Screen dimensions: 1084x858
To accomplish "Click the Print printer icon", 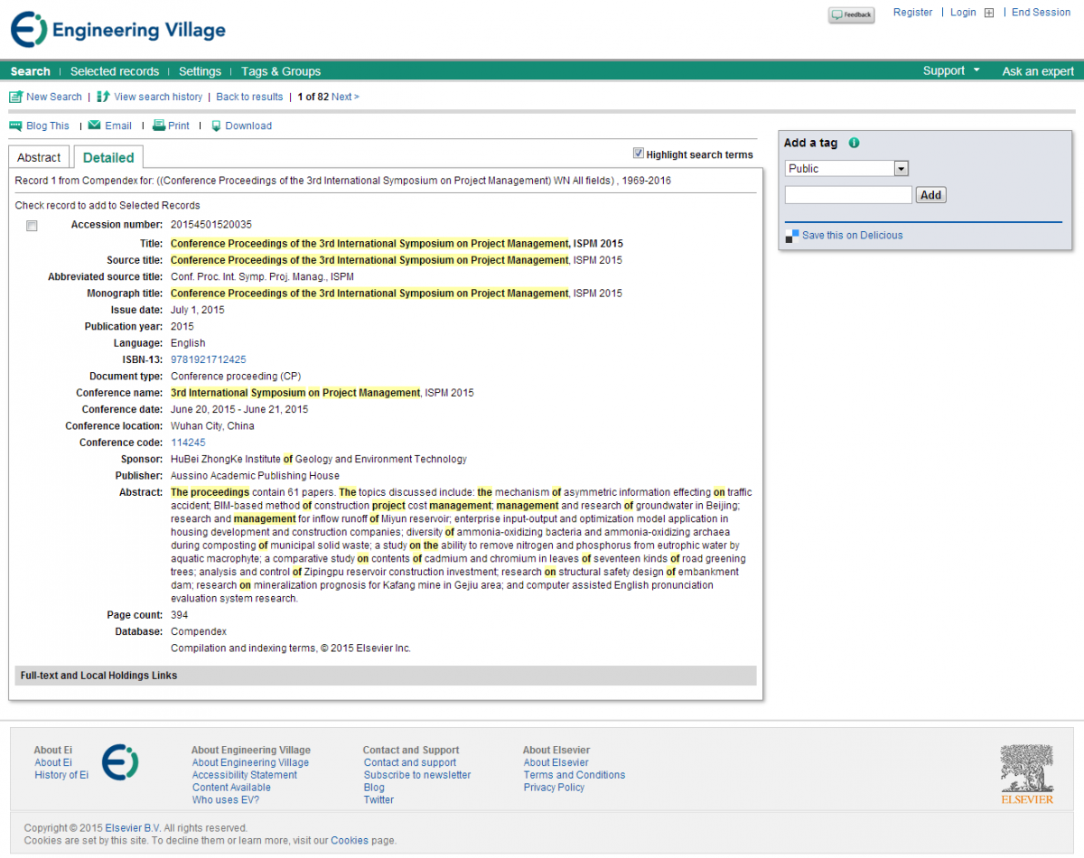I will pos(159,126).
